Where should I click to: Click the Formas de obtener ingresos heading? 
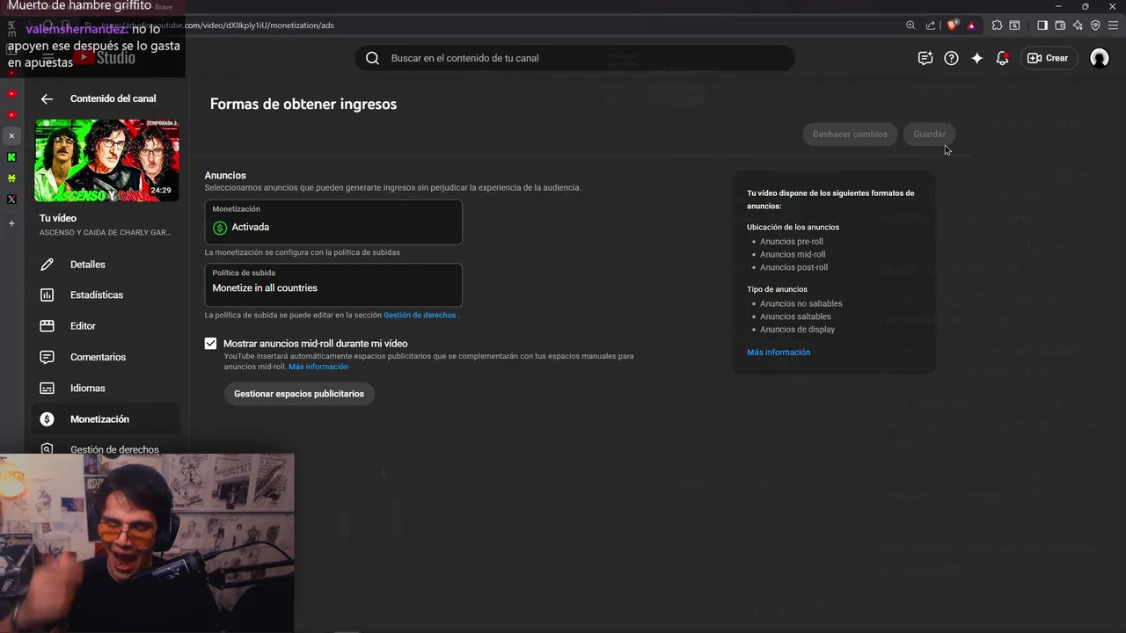[x=303, y=104]
